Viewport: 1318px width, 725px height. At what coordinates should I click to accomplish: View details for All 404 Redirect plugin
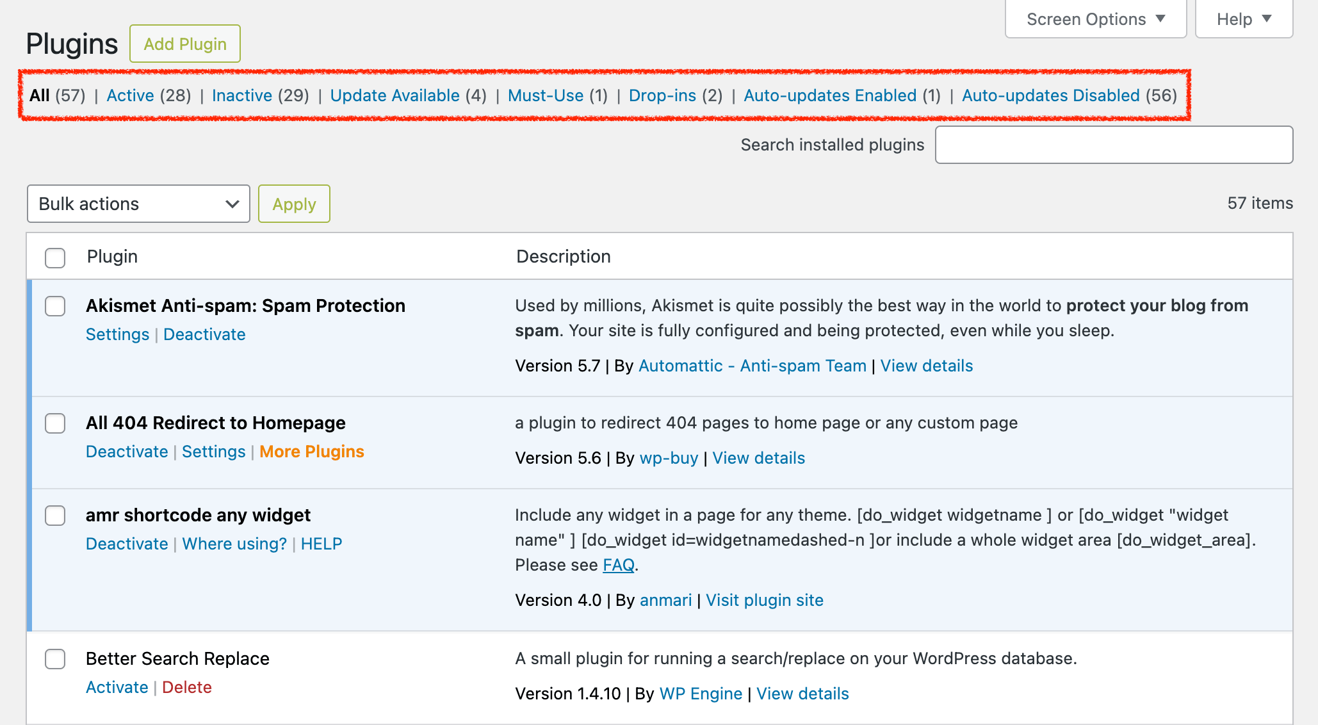click(759, 458)
